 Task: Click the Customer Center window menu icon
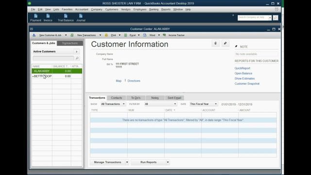[32, 29]
